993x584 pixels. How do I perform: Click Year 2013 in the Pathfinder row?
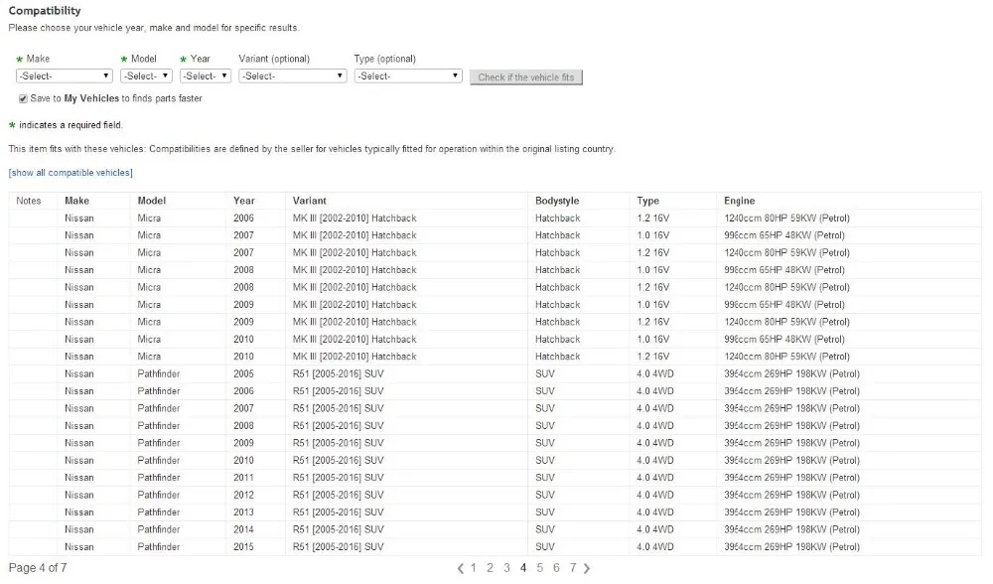243,511
